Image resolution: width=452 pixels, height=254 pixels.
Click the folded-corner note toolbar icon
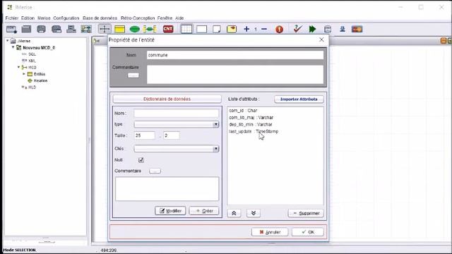(x=217, y=29)
